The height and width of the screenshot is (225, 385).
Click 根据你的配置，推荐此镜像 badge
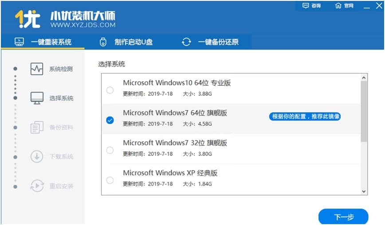[305, 116]
